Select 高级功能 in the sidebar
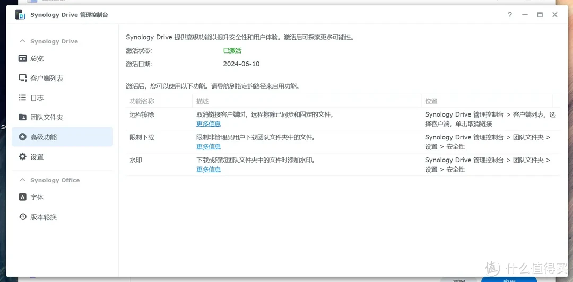573x282 pixels. [63, 137]
